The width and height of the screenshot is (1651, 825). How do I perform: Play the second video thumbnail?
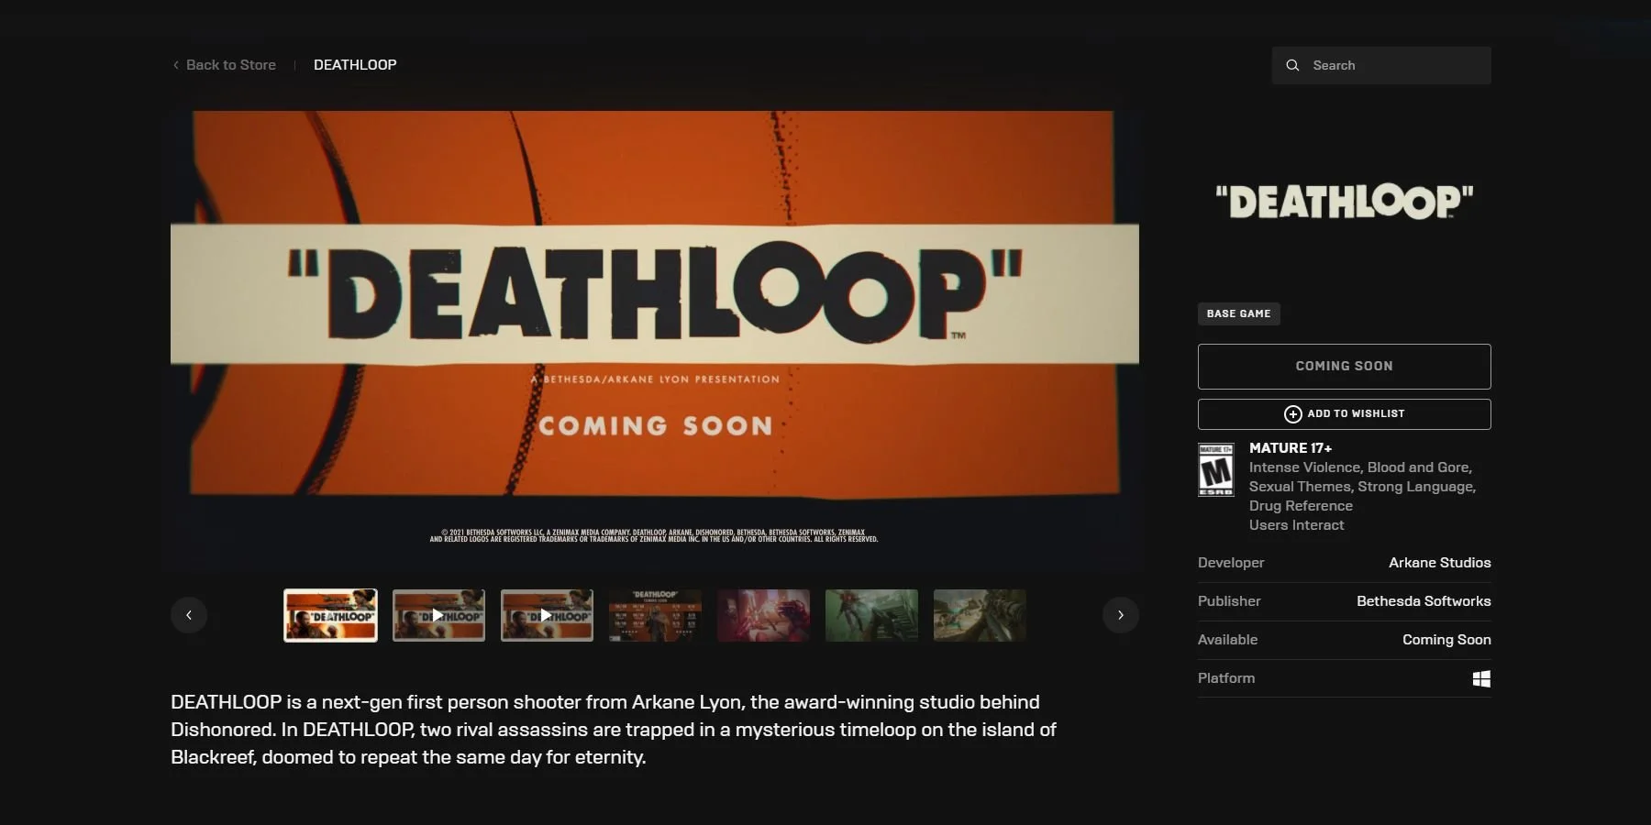(x=438, y=615)
